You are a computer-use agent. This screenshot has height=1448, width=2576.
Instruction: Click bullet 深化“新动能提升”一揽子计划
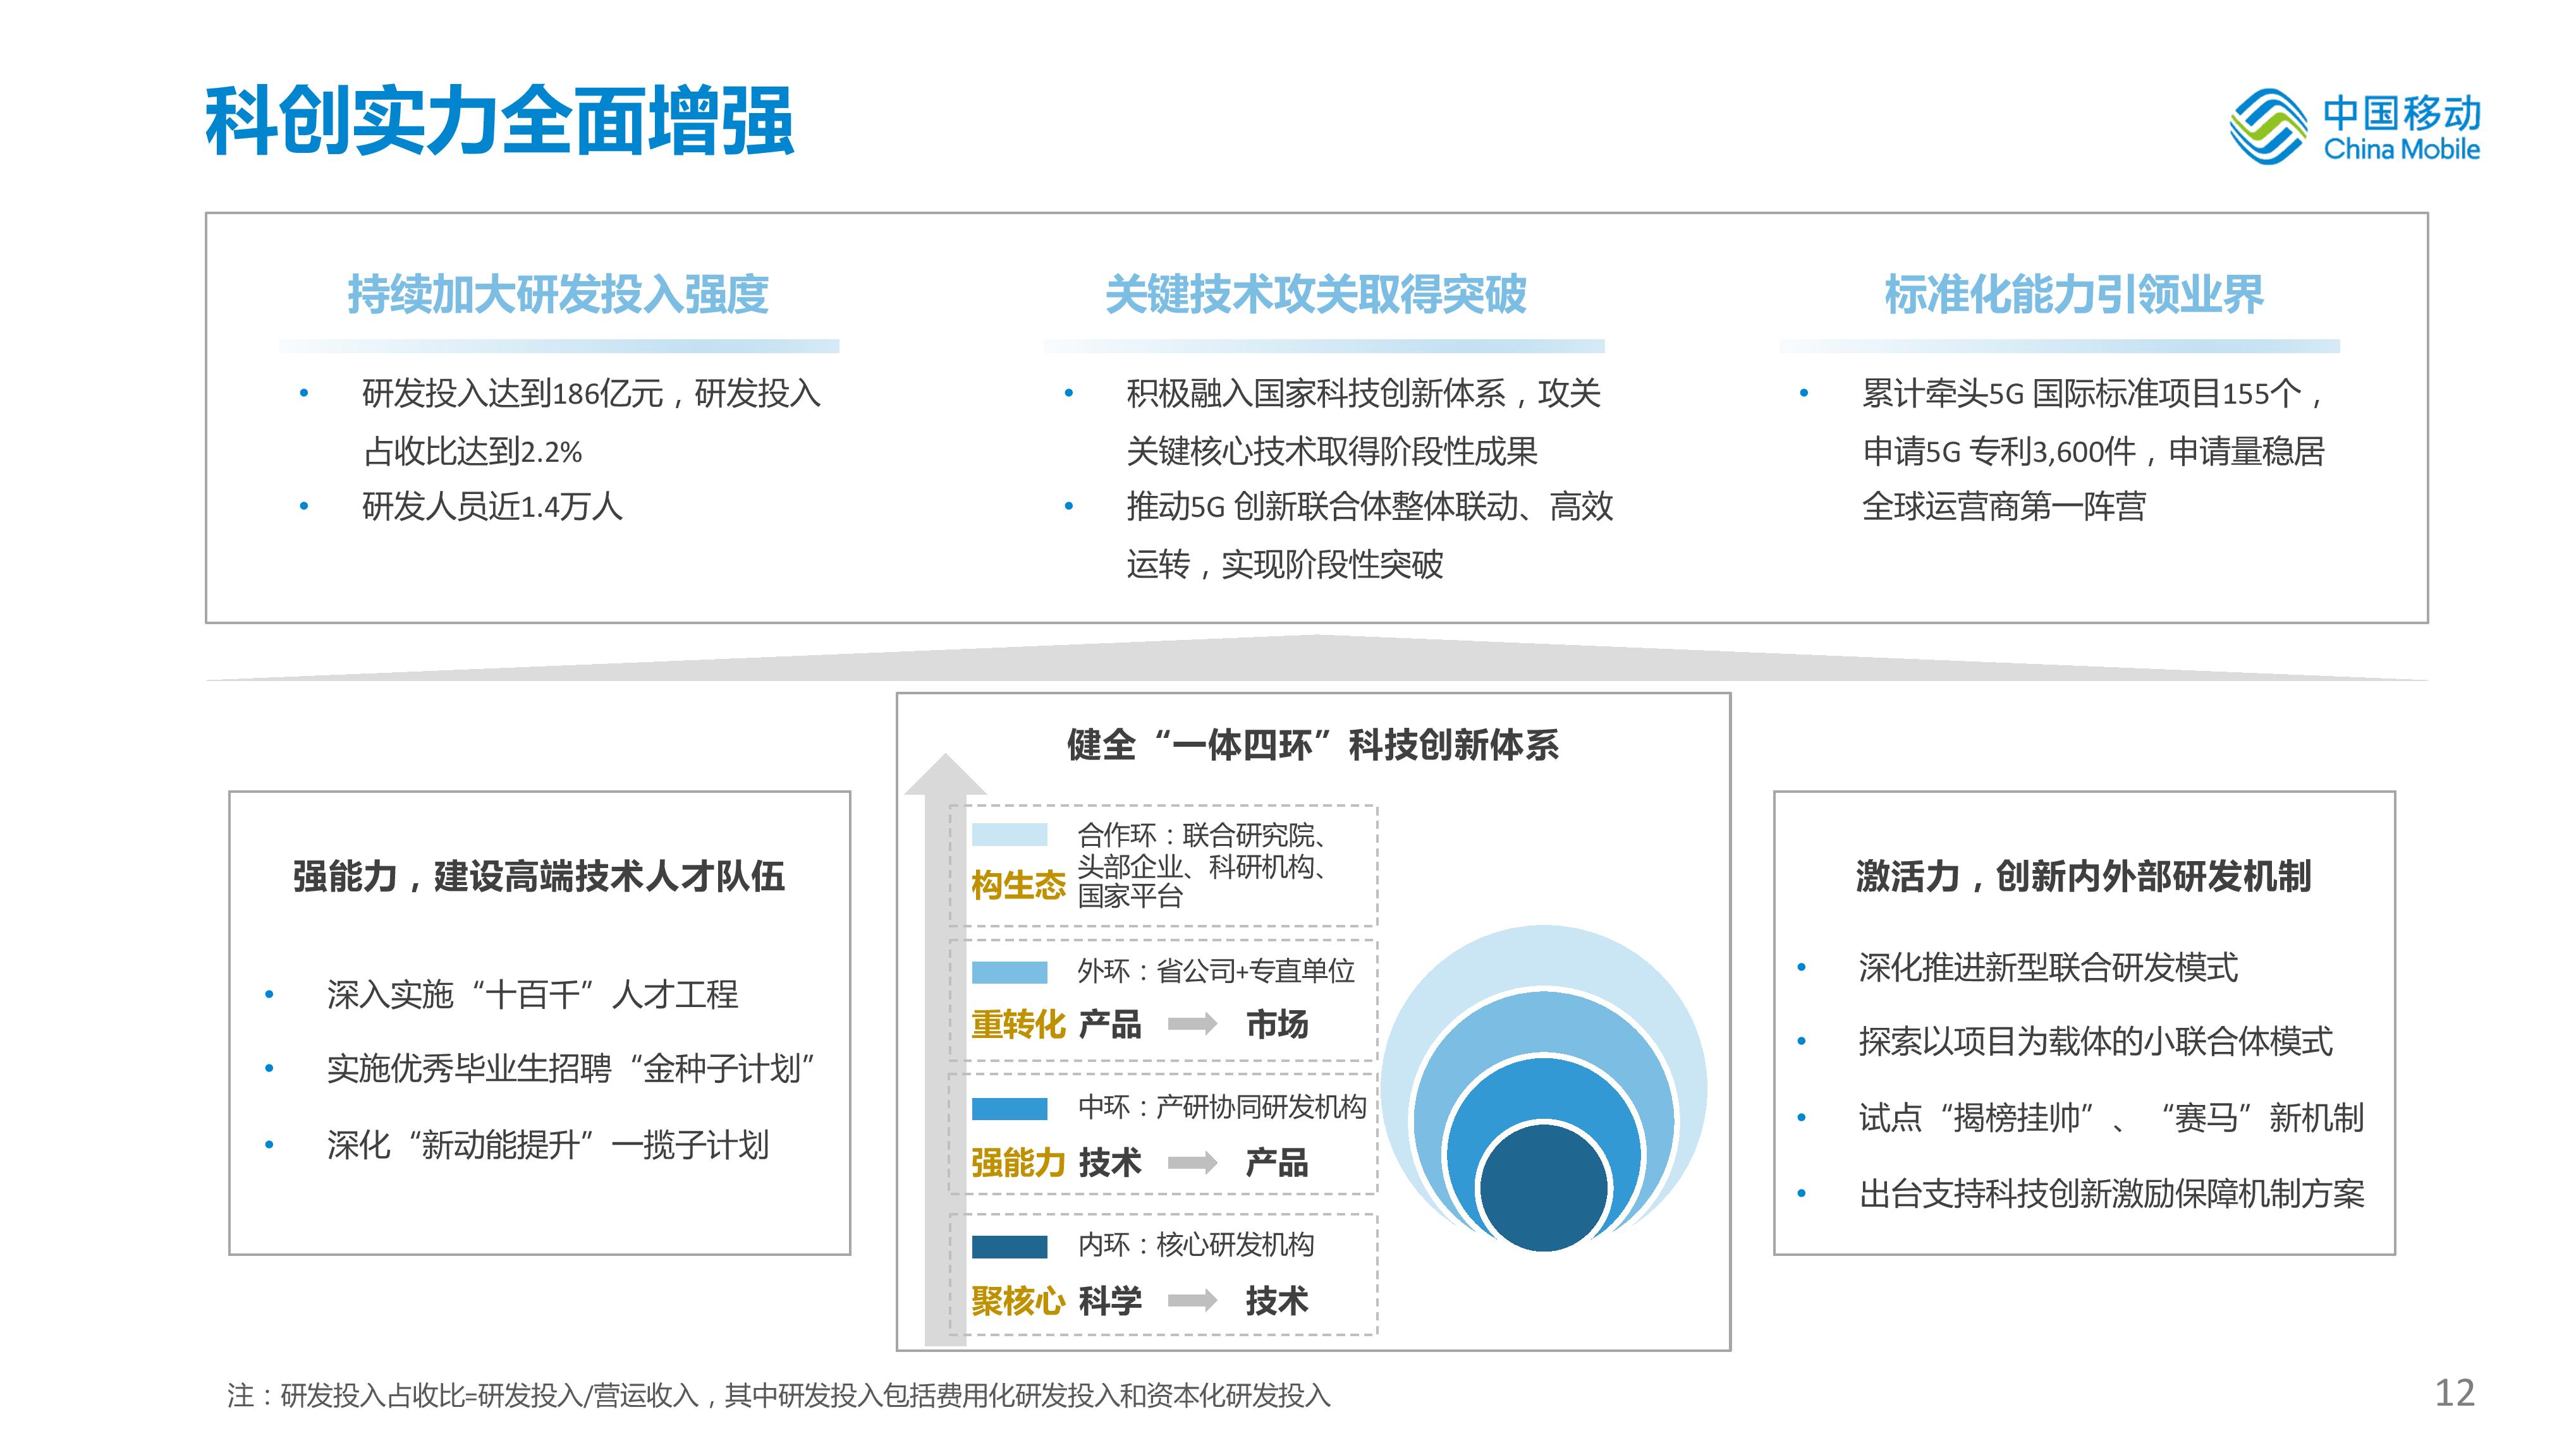(548, 1144)
